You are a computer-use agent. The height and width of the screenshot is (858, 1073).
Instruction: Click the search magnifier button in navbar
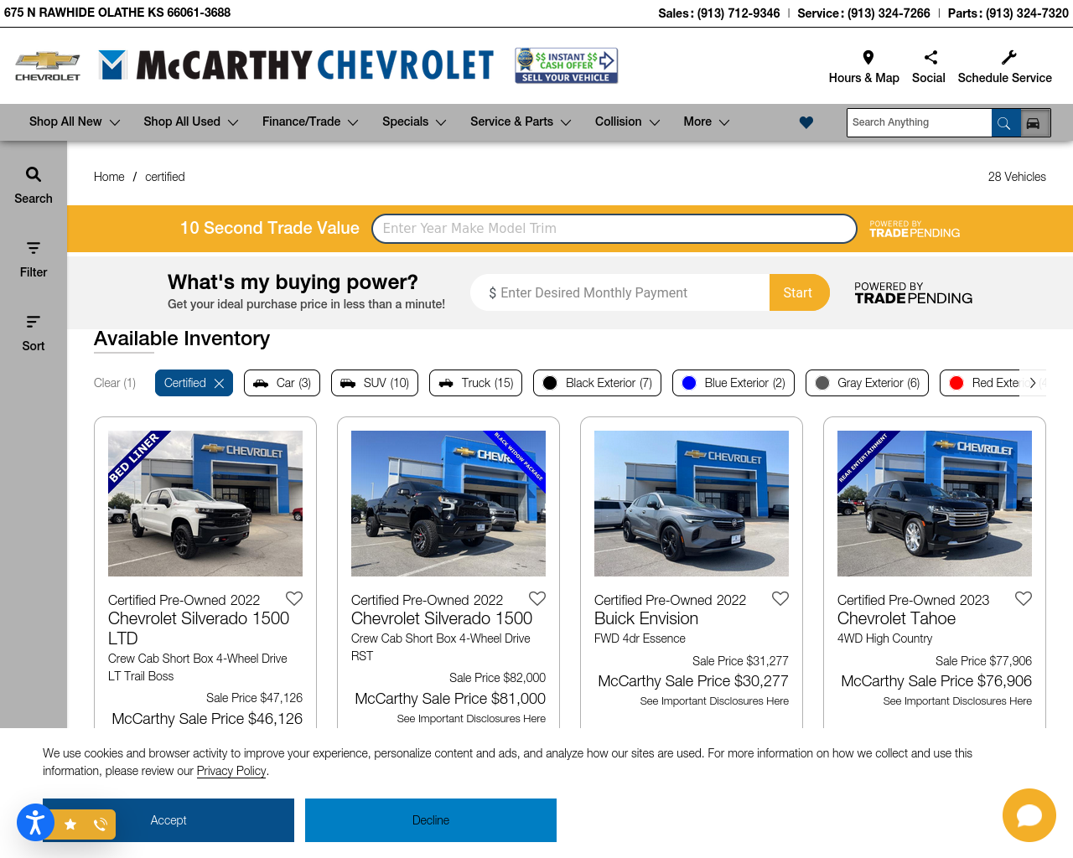pos(1003,123)
